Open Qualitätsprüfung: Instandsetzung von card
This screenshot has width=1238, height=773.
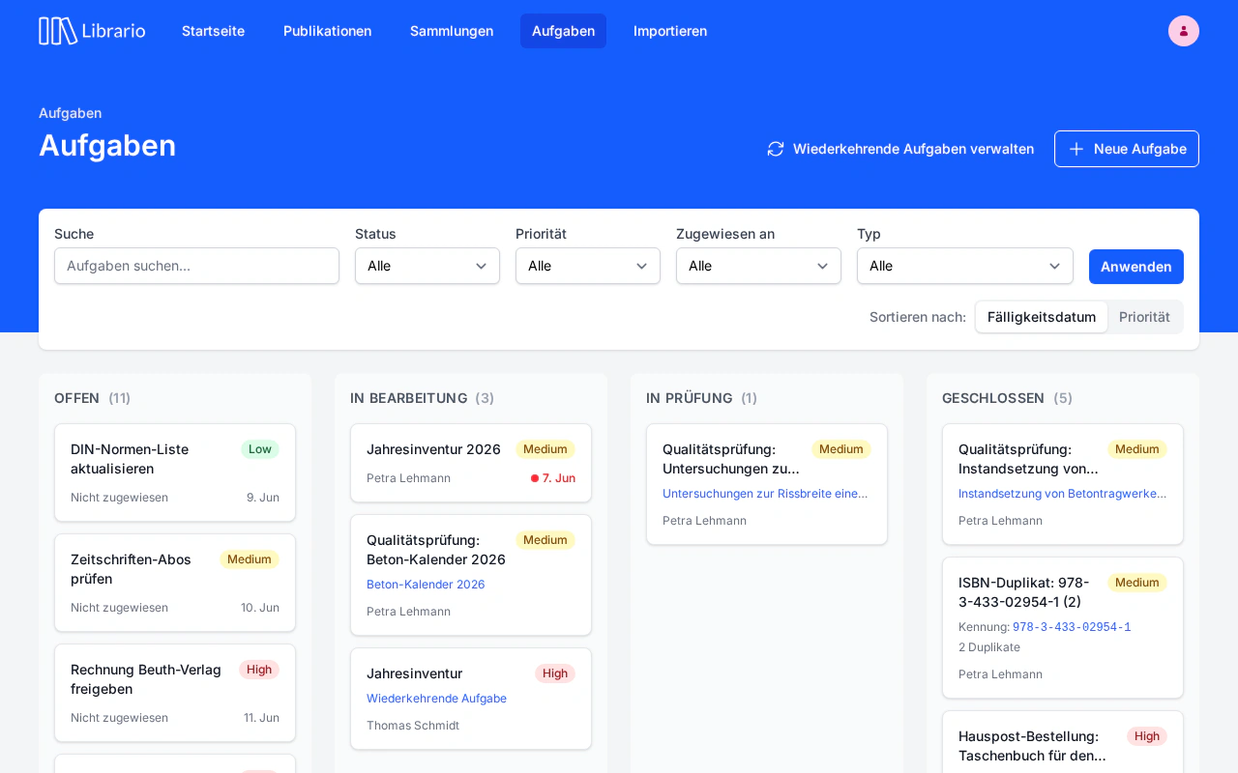pyautogui.click(x=1063, y=484)
